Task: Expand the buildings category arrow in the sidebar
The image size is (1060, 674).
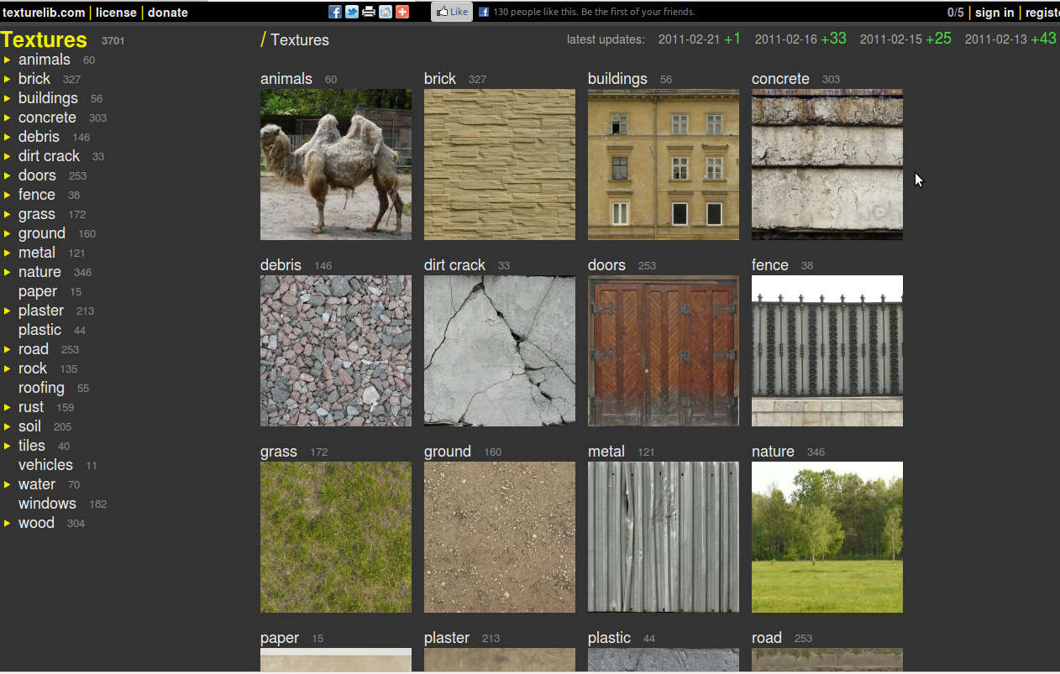Action: 8,98
